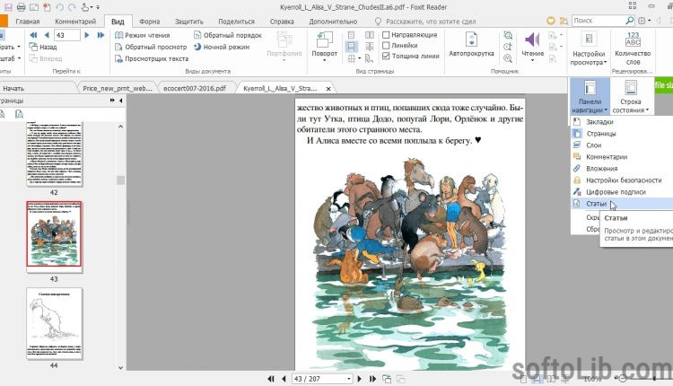
Task: Switch to the Комментарий ribbon tab
Action: pos(75,21)
